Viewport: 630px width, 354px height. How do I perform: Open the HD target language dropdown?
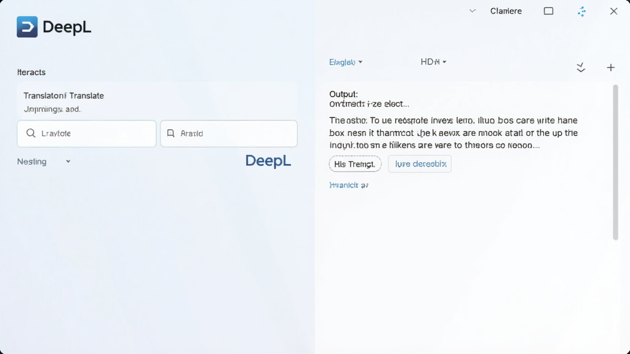433,62
